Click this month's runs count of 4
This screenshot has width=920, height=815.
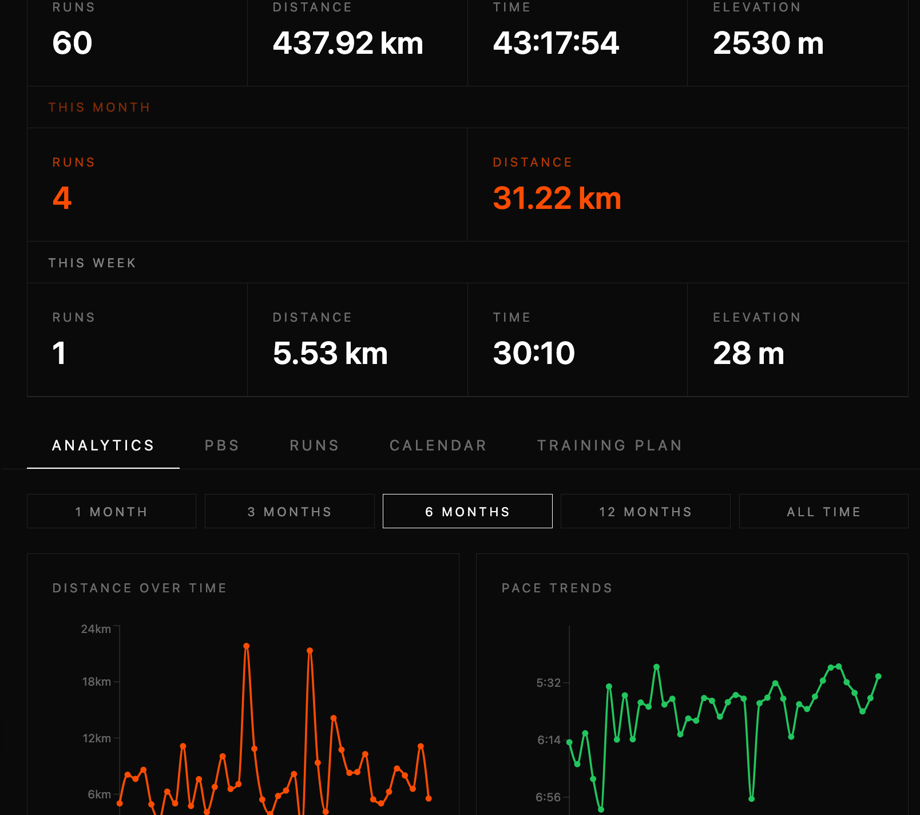point(62,198)
